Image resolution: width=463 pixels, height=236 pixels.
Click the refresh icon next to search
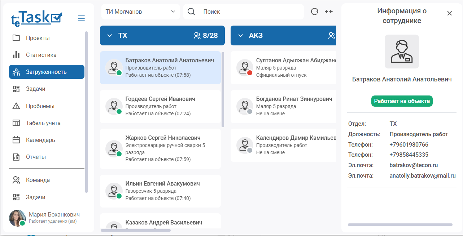pyautogui.click(x=315, y=12)
